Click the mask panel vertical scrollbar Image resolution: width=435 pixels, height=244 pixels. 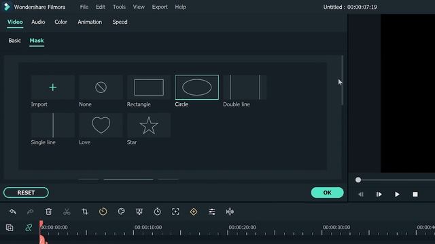tap(343, 80)
